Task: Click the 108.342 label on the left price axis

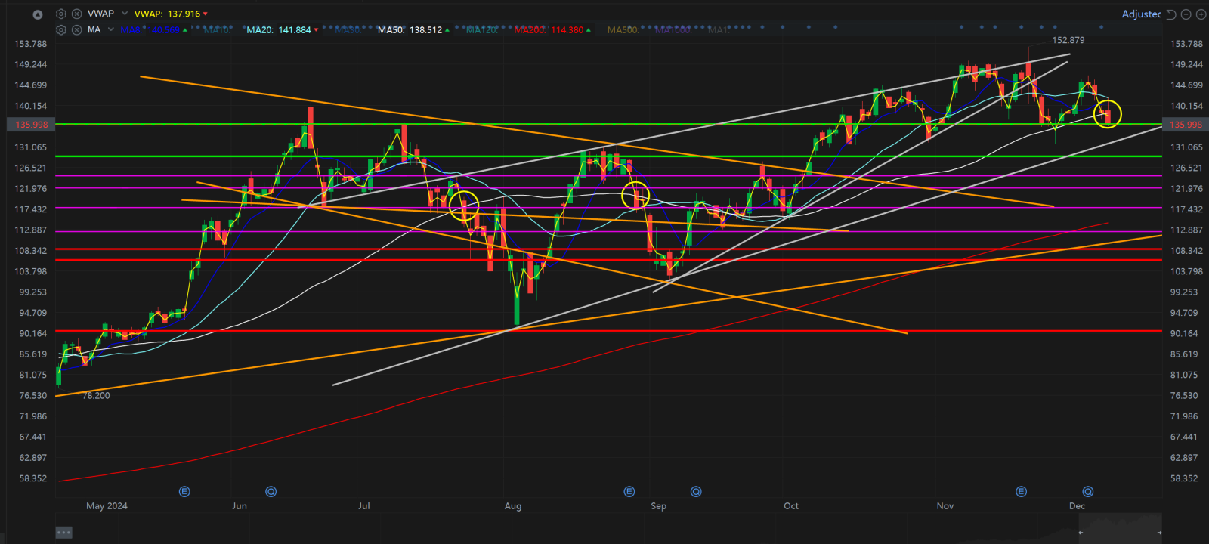Action: click(x=31, y=251)
